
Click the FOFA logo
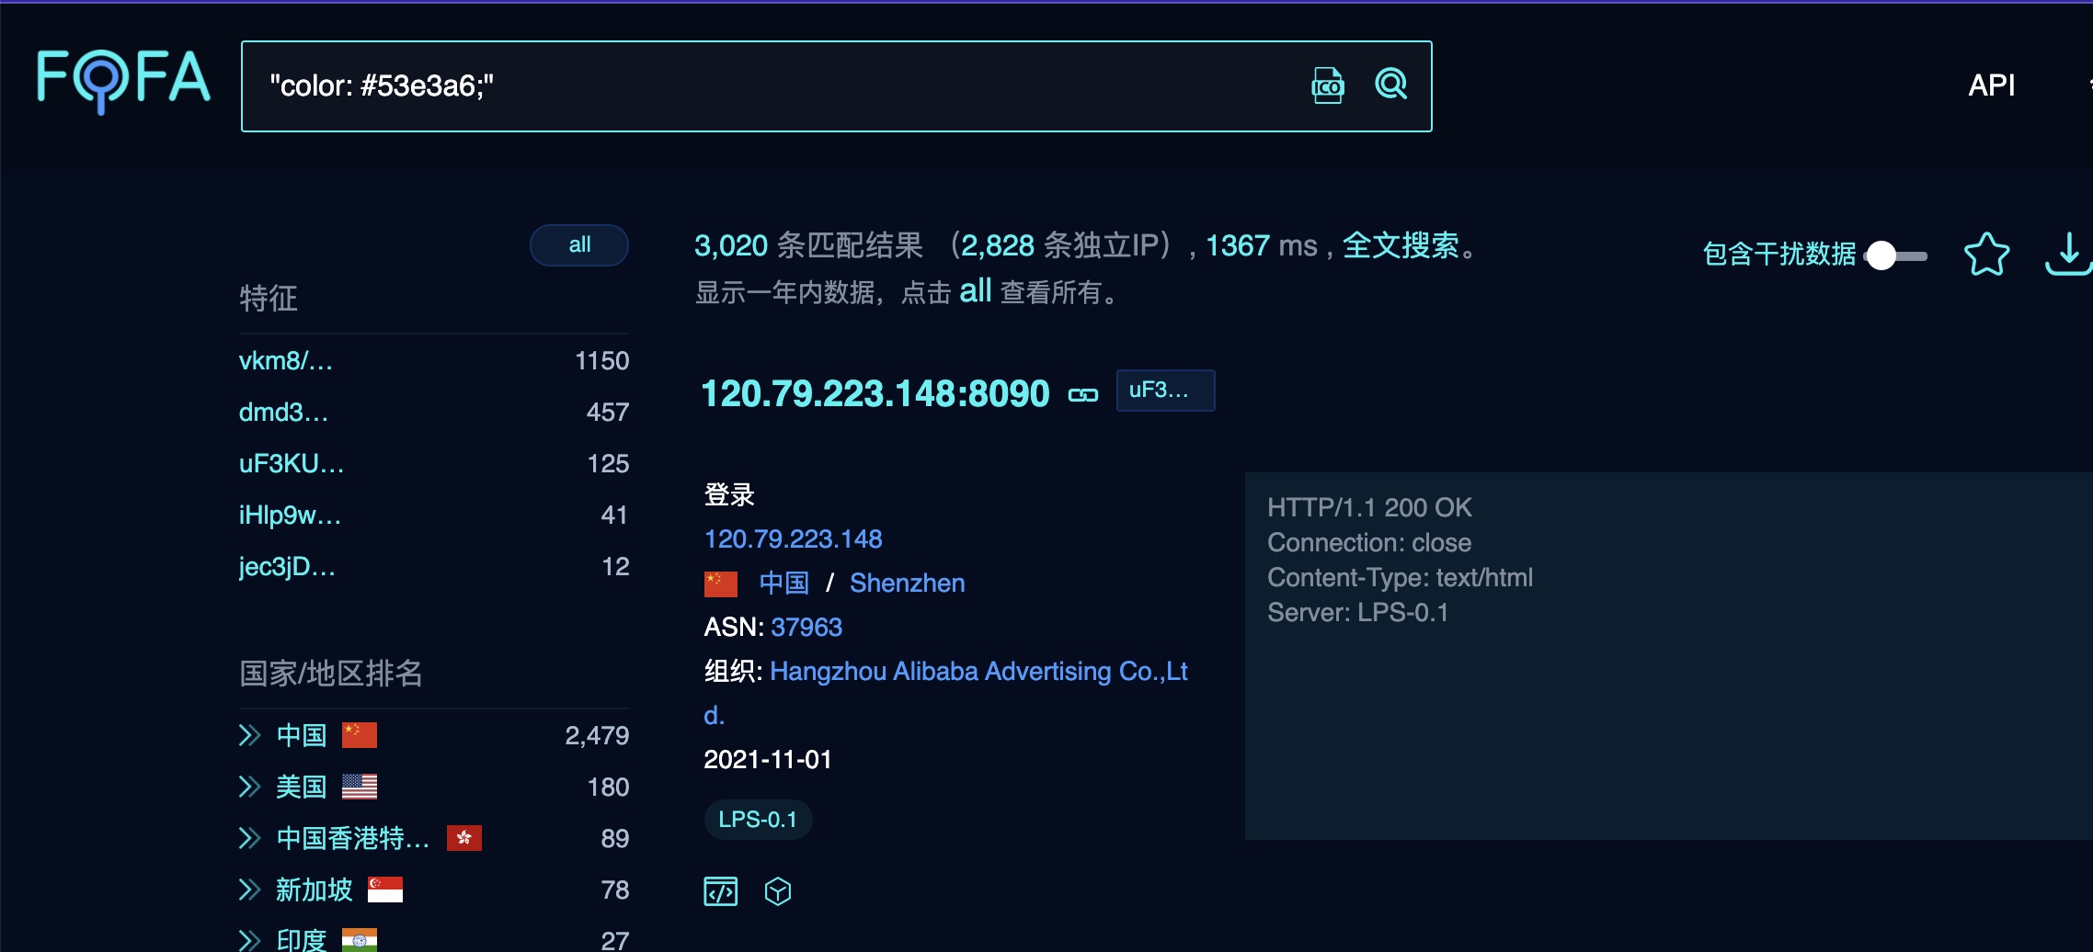(x=123, y=80)
